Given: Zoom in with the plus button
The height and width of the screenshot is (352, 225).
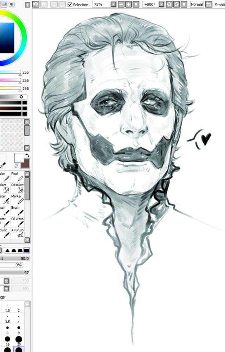Looking at the screenshot, I should 128,4.
